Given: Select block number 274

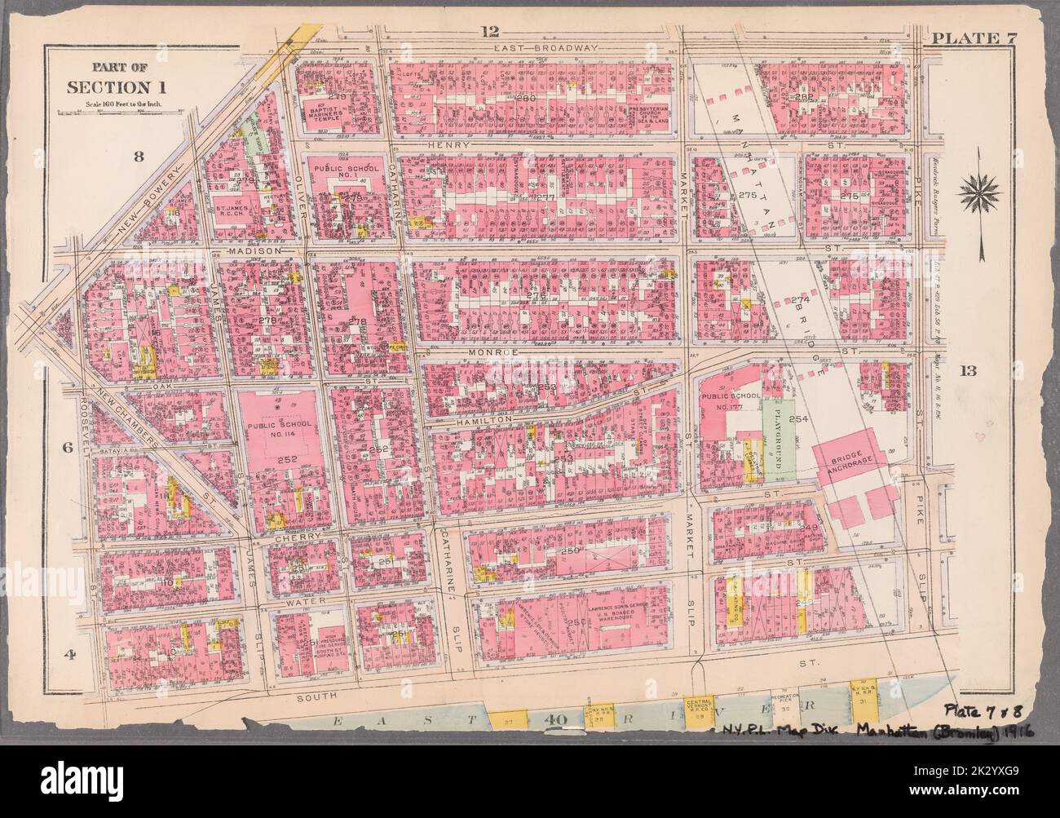Looking at the screenshot, I should pos(800,300).
